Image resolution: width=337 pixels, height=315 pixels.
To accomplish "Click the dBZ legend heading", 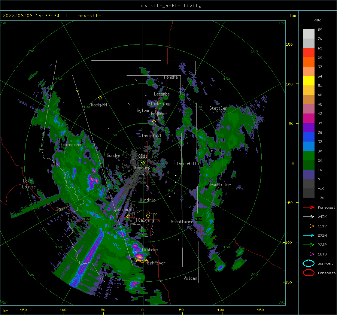I will (318, 20).
